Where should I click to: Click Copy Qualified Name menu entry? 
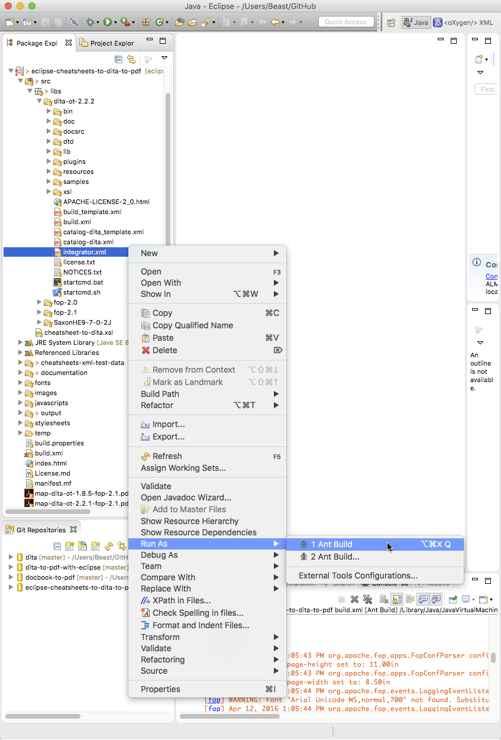pyautogui.click(x=207, y=325)
